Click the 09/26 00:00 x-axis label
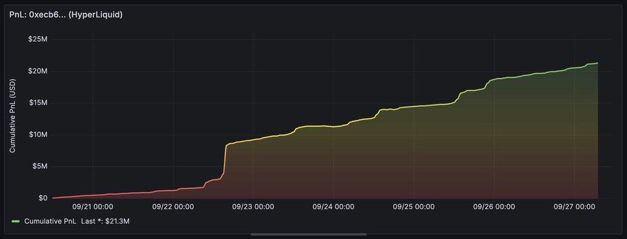The height and width of the screenshot is (239, 627). click(x=494, y=207)
